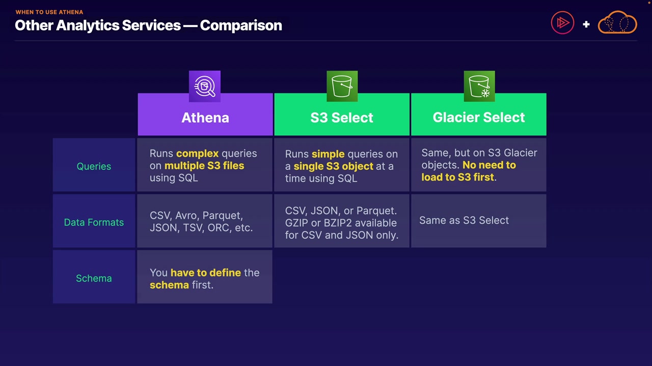Click the S3 Select simple queries cell
652x366 pixels.
click(x=341, y=166)
